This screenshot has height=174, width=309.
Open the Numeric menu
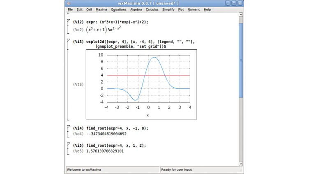(x=194, y=9)
